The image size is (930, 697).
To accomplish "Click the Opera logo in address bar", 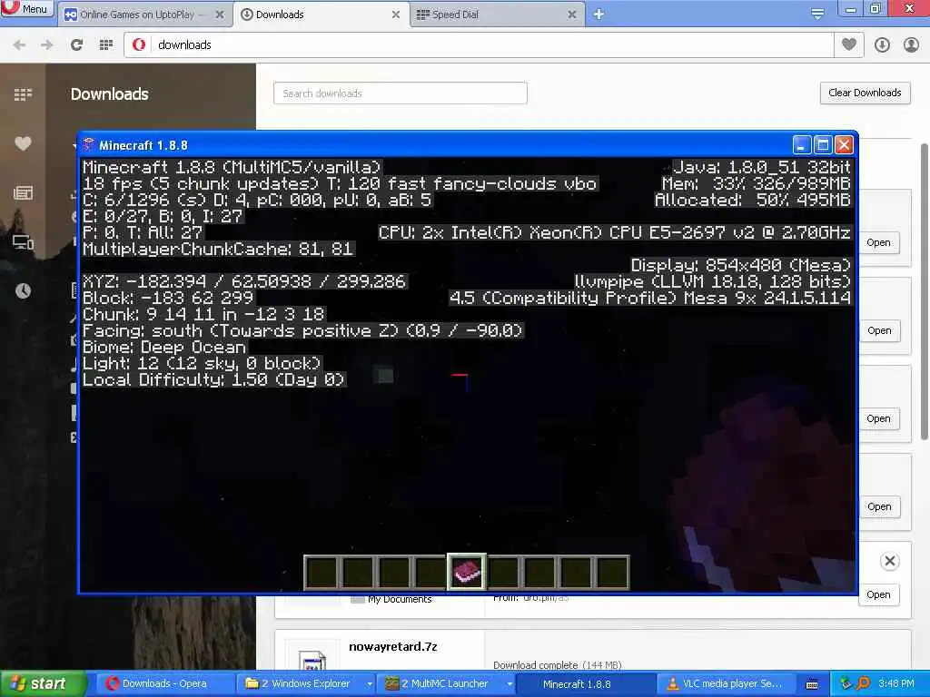I will pyautogui.click(x=139, y=45).
